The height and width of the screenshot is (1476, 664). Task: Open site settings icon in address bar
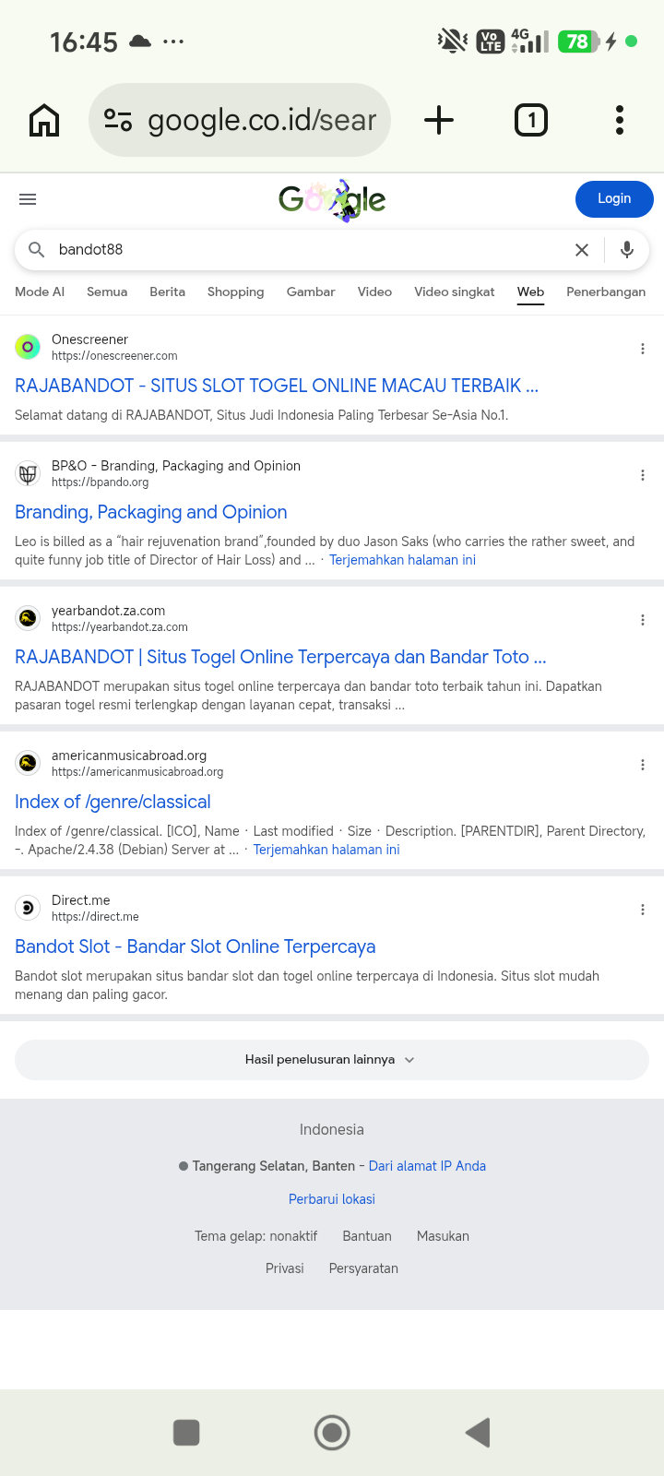click(x=118, y=120)
